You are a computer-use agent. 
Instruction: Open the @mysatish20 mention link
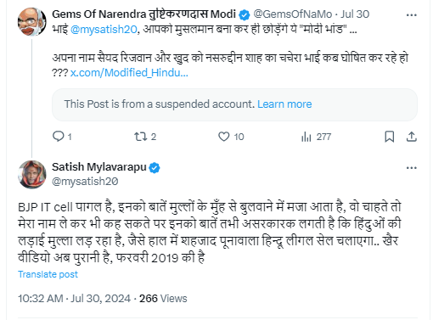104,30
